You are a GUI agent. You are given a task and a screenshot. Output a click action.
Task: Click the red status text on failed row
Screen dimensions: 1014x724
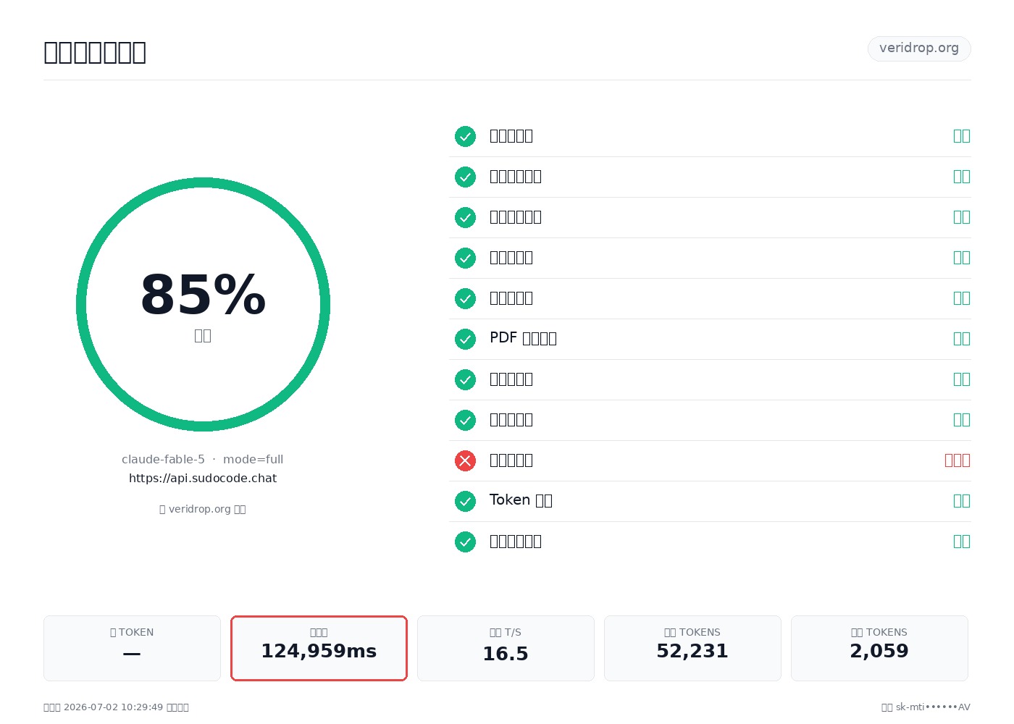pos(958,460)
